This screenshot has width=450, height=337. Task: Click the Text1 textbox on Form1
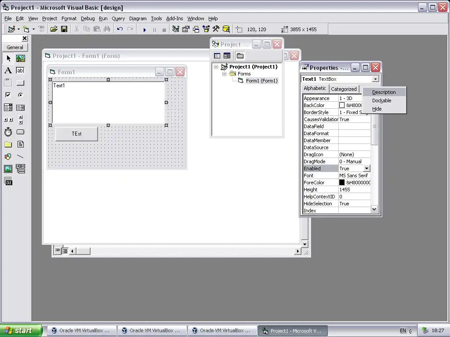click(x=108, y=102)
